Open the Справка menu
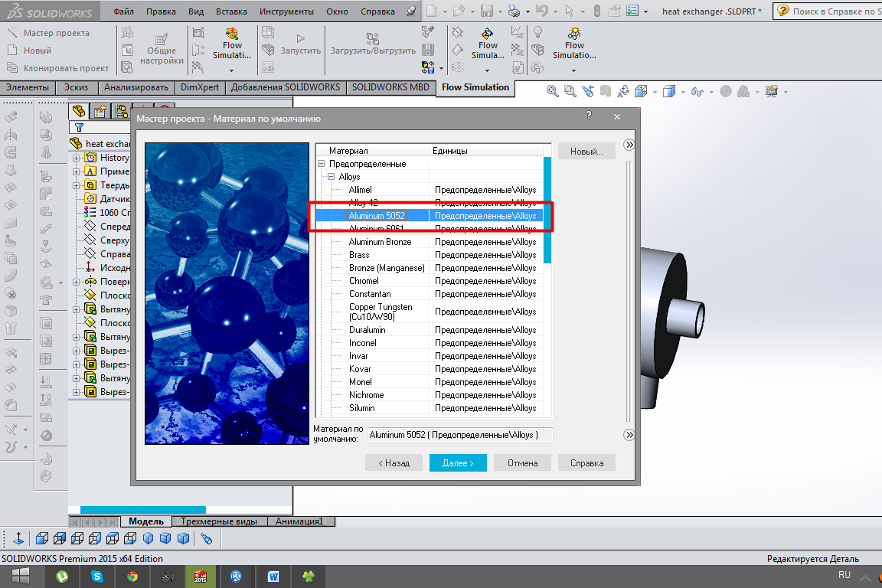Image resolution: width=882 pixels, height=588 pixels. [x=377, y=11]
